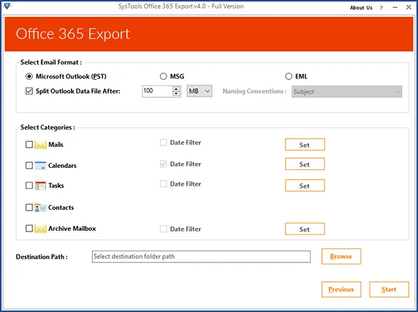
Task: Expand the Naming Conventions Subject dropdown
Action: point(347,92)
